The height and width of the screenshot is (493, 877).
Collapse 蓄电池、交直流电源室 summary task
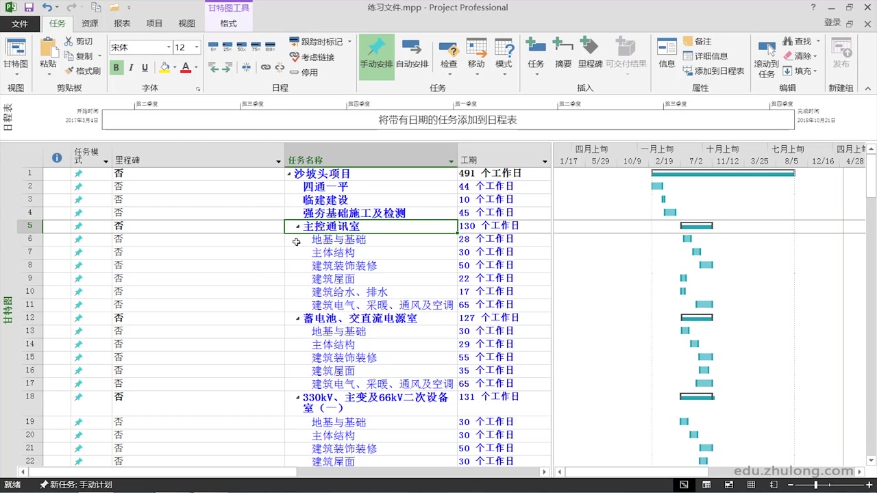pyautogui.click(x=298, y=319)
